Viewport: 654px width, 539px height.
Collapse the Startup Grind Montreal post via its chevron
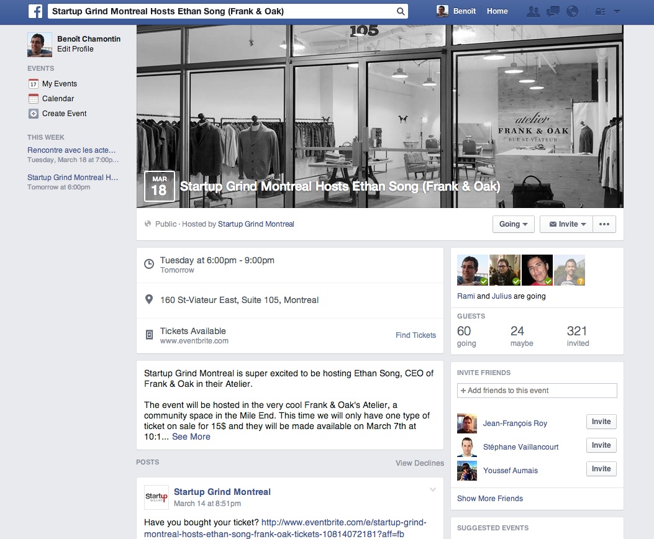click(x=433, y=489)
